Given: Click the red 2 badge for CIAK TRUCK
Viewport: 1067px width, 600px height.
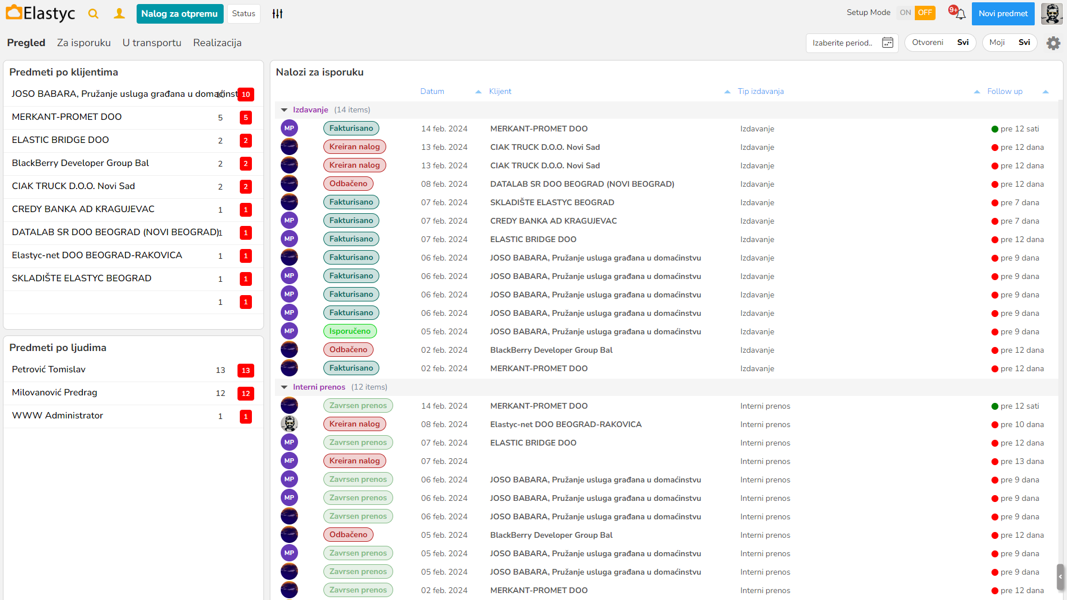Looking at the screenshot, I should click(x=246, y=187).
